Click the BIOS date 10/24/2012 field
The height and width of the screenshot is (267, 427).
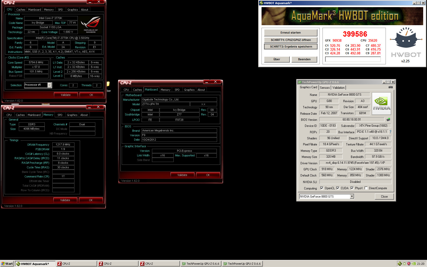coord(179,140)
